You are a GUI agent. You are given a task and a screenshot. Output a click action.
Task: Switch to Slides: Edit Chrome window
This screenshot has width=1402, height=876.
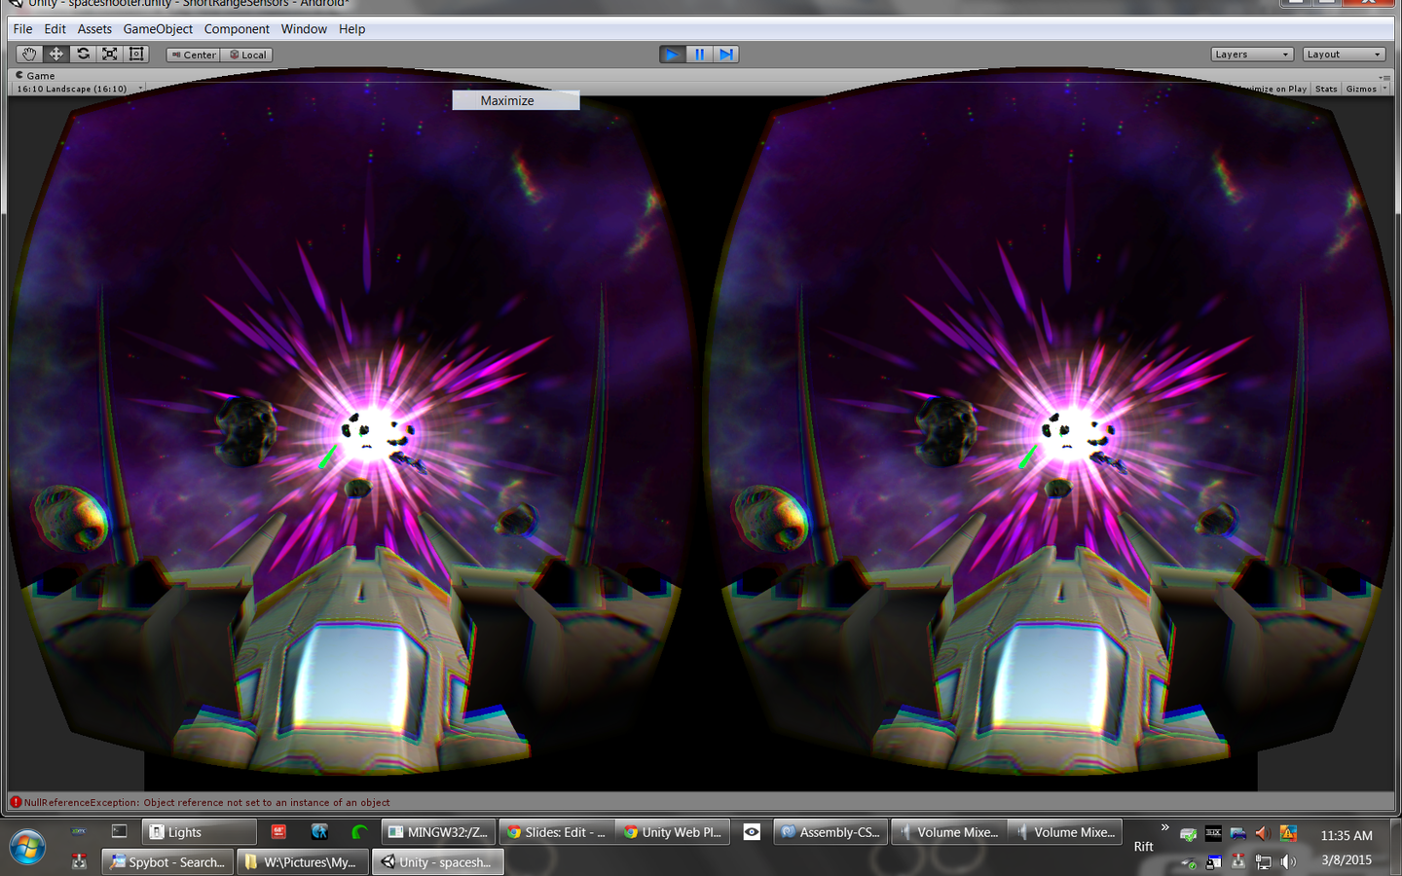(556, 832)
